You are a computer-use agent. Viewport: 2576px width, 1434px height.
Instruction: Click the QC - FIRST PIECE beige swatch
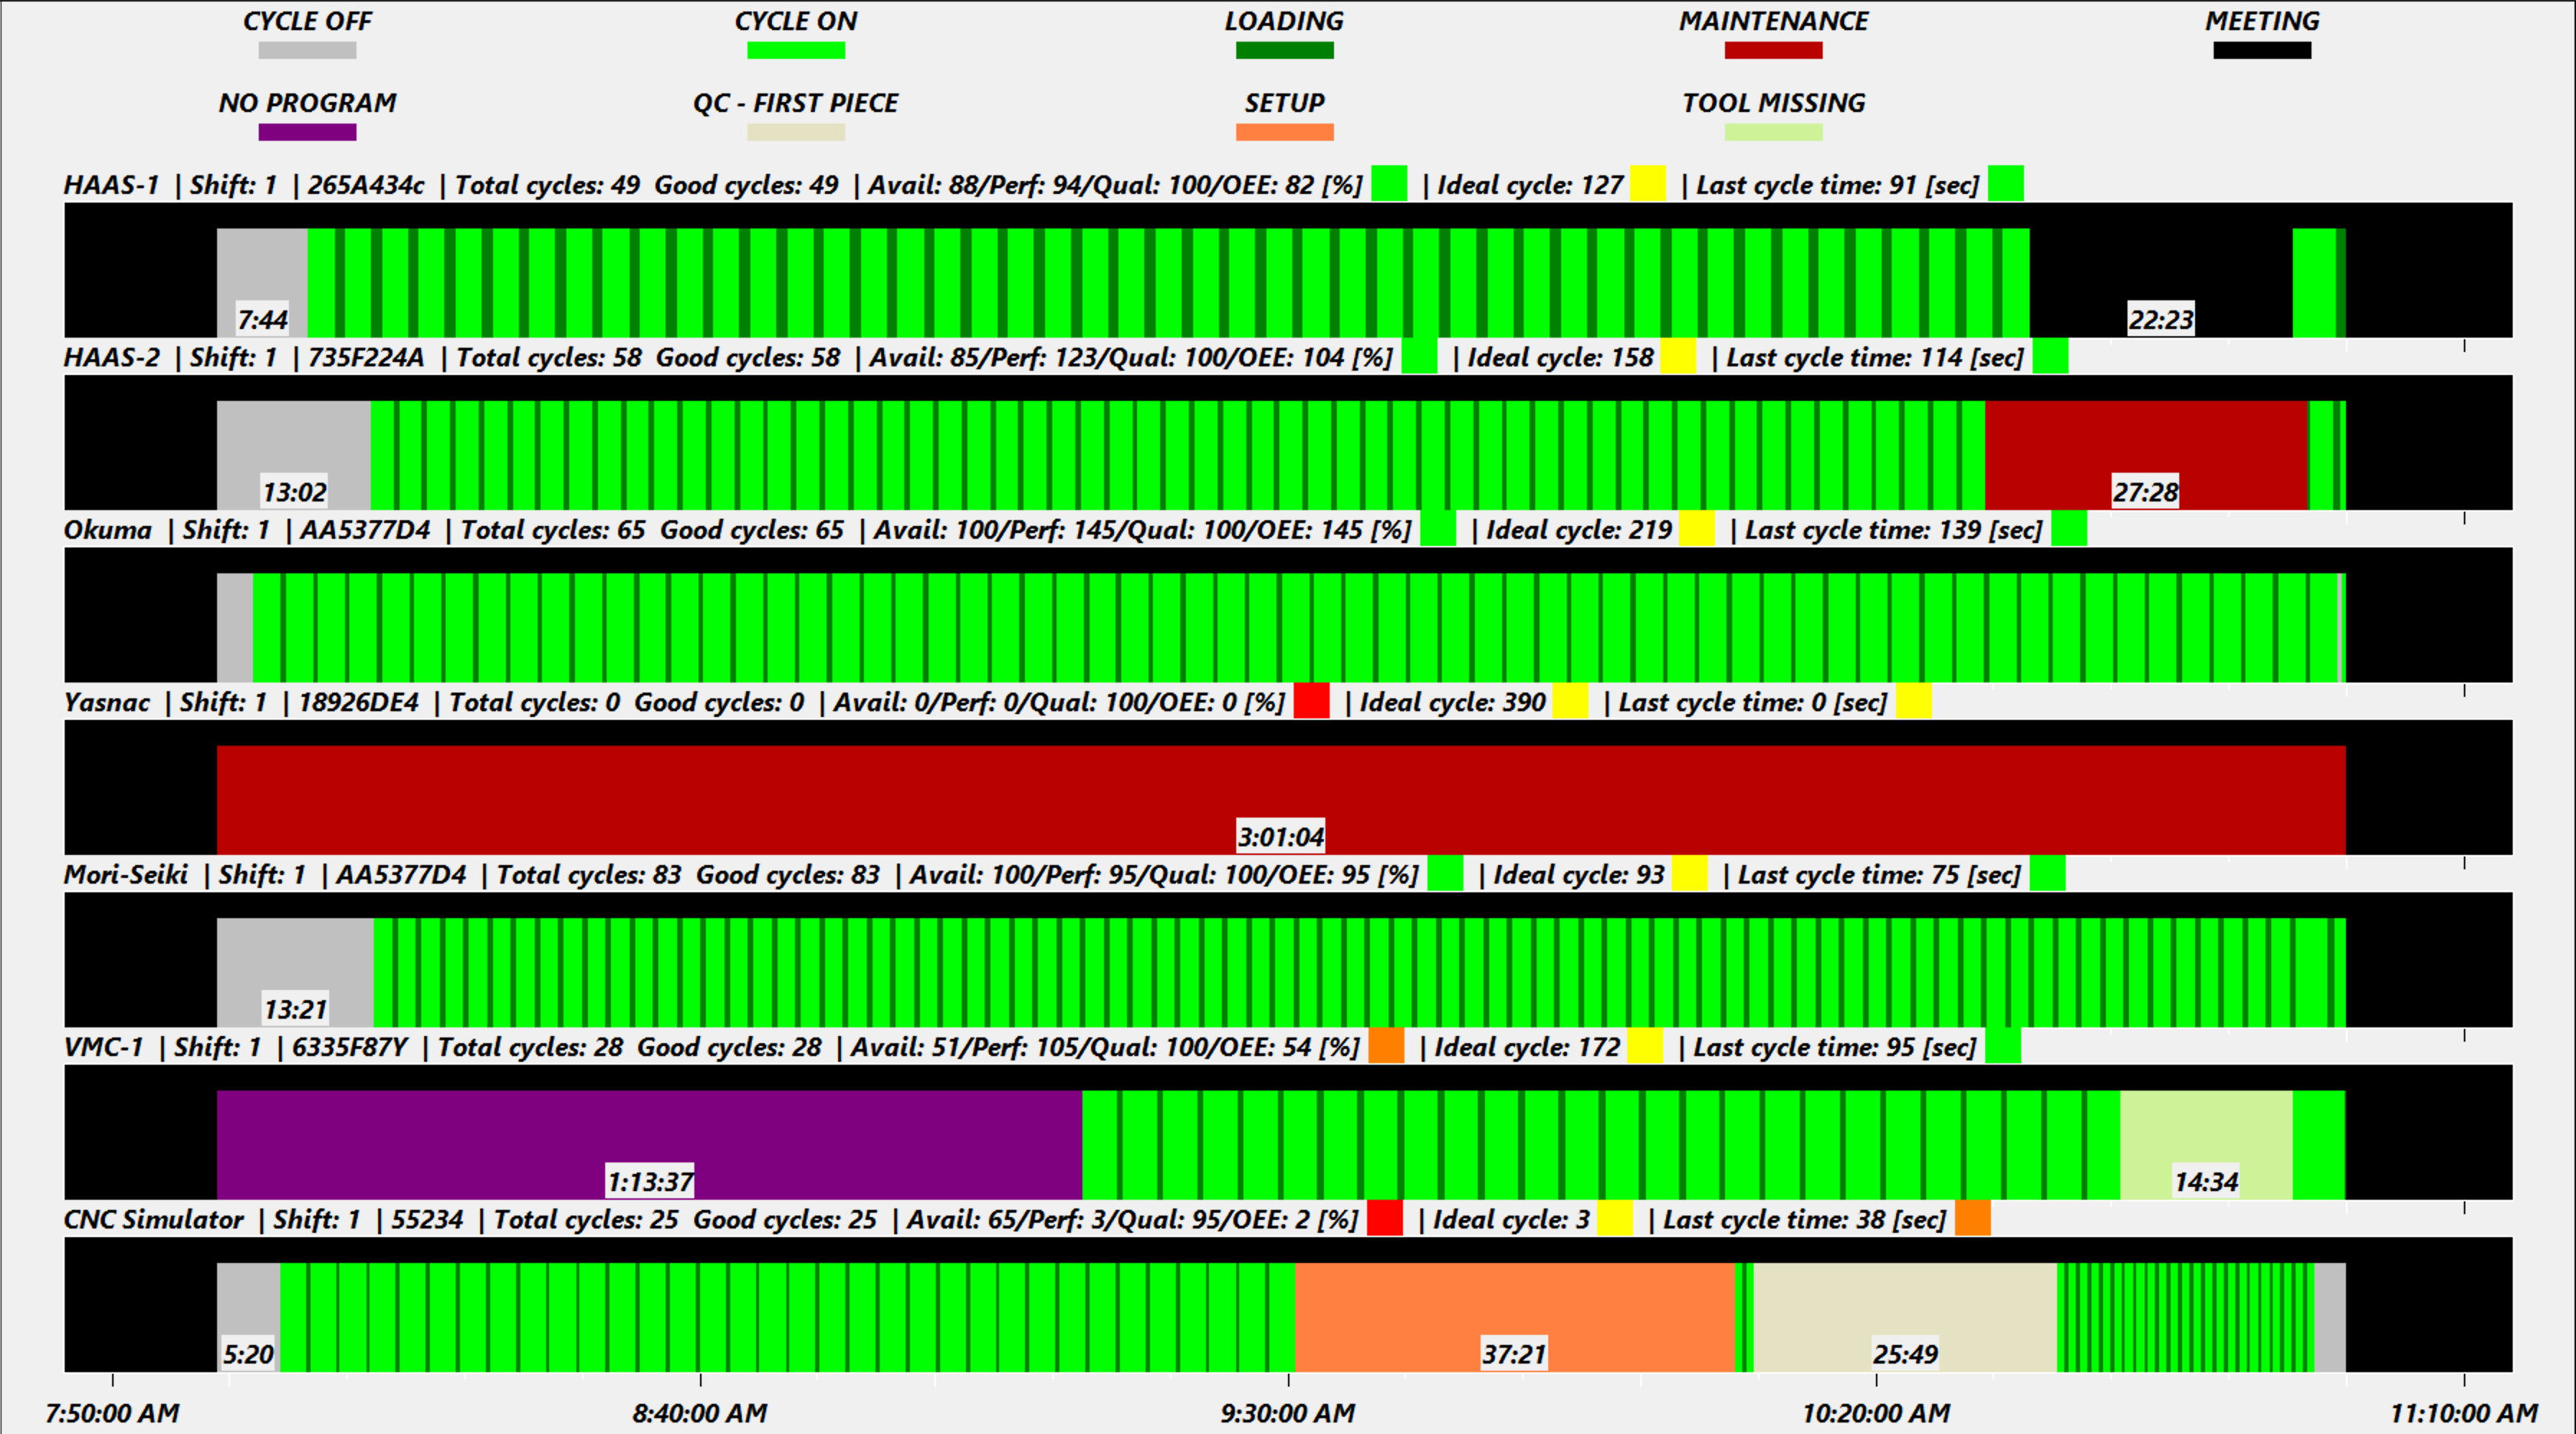(x=796, y=132)
